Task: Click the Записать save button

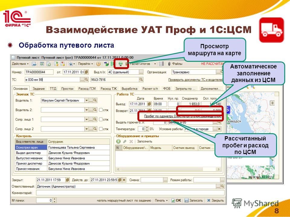Action: (194, 200)
